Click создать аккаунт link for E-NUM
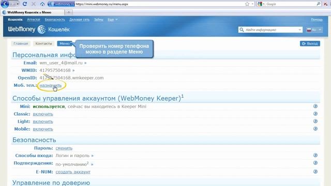Image resolution: width=331 pixels, height=186 pixels. pyautogui.click(x=73, y=172)
